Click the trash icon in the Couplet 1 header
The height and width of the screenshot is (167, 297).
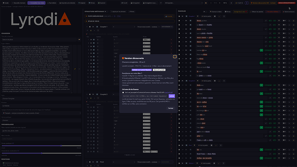(224, 16)
